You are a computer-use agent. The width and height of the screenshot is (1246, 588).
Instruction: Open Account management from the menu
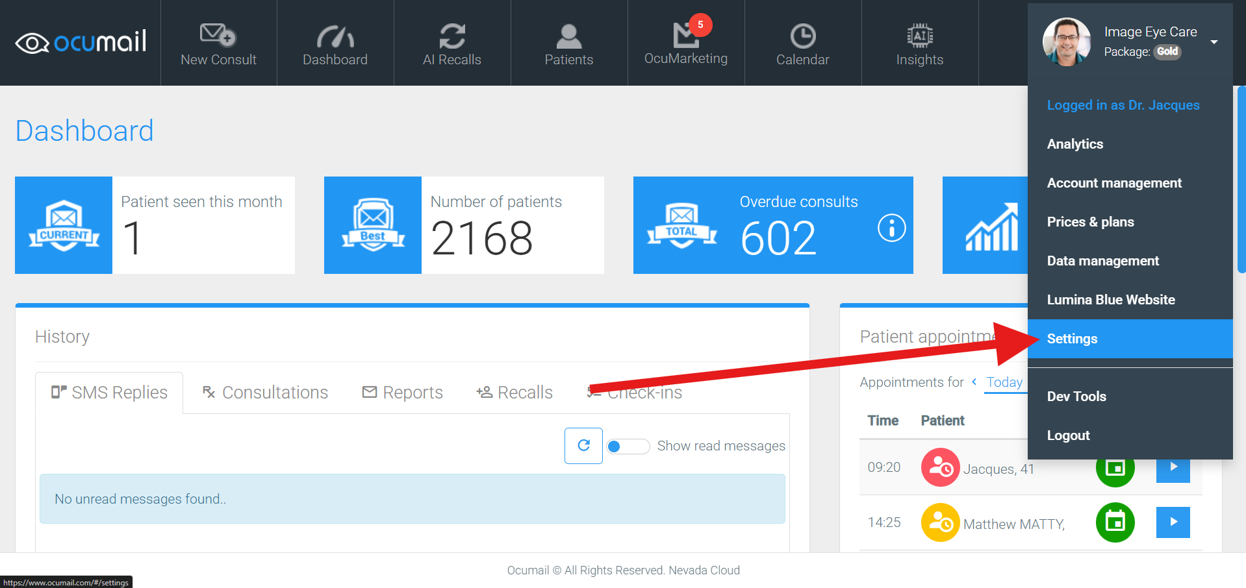pos(1130,183)
